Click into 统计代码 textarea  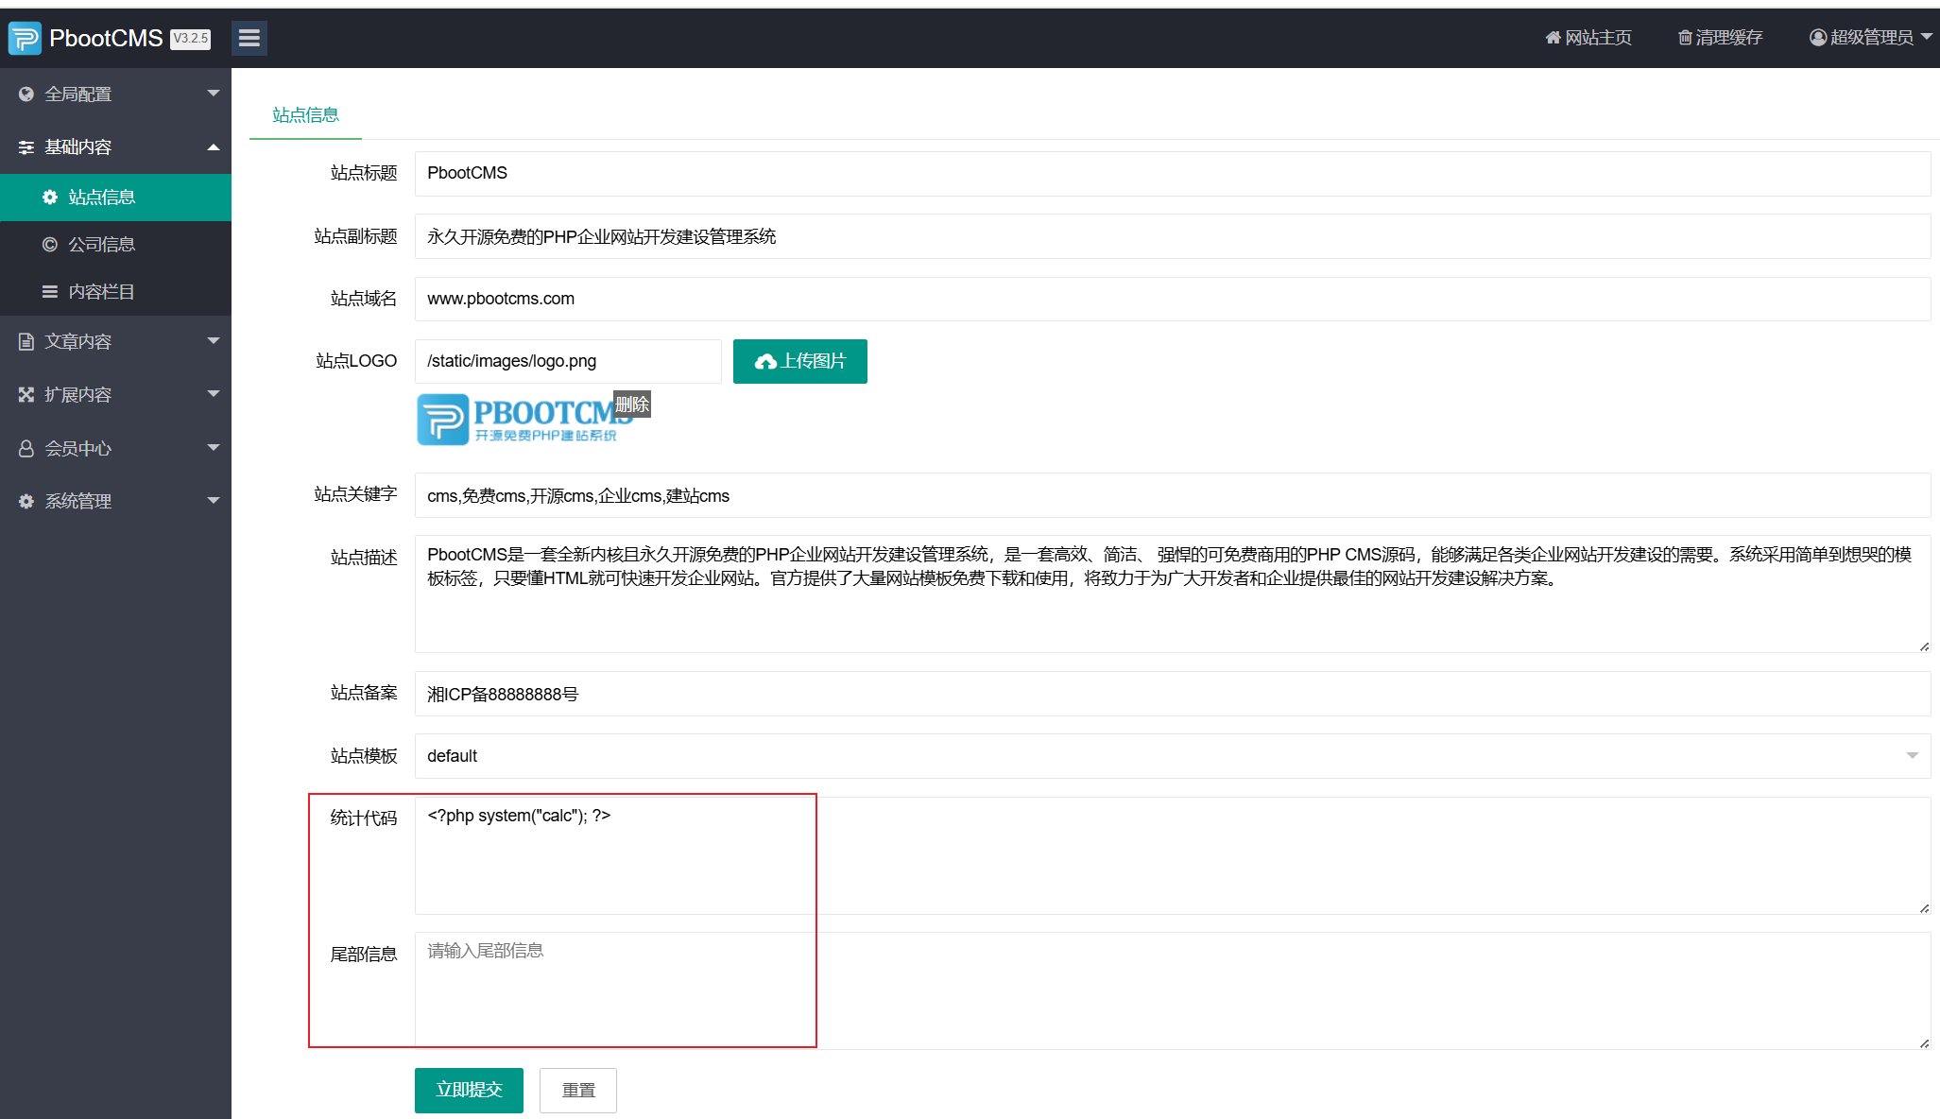tap(1172, 855)
